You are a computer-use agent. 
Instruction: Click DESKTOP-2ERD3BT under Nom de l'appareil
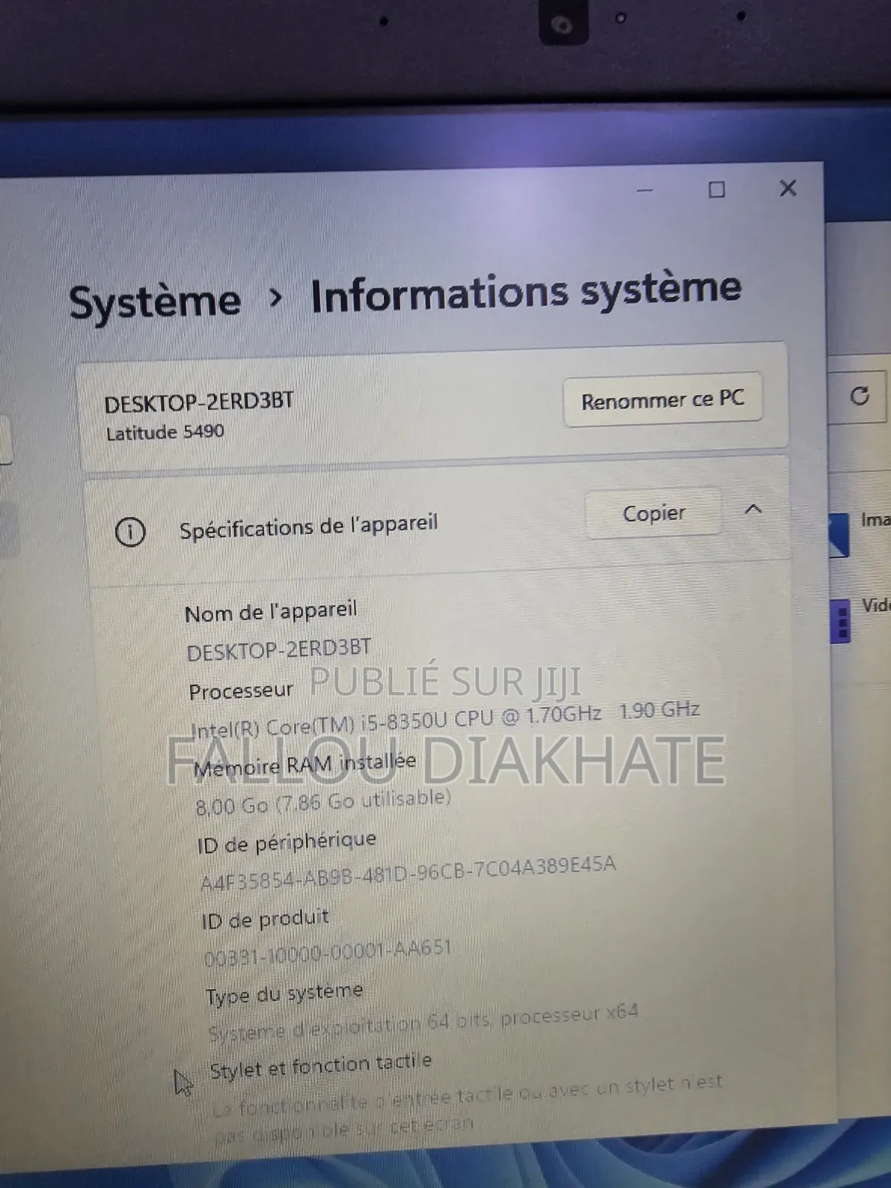(x=278, y=650)
